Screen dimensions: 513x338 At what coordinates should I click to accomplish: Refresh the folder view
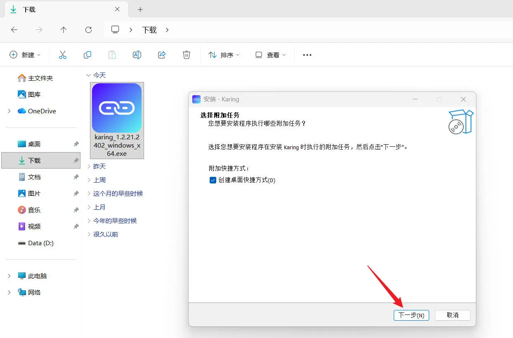[88, 30]
